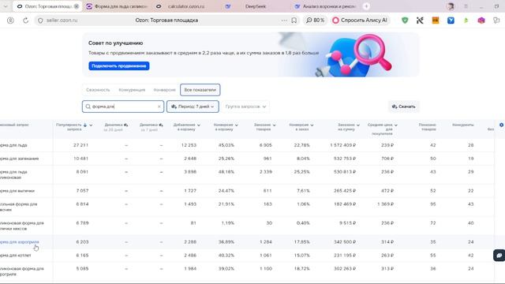505x284 pixels.
Task: Open the purple cube extension icon
Action: (481, 21)
